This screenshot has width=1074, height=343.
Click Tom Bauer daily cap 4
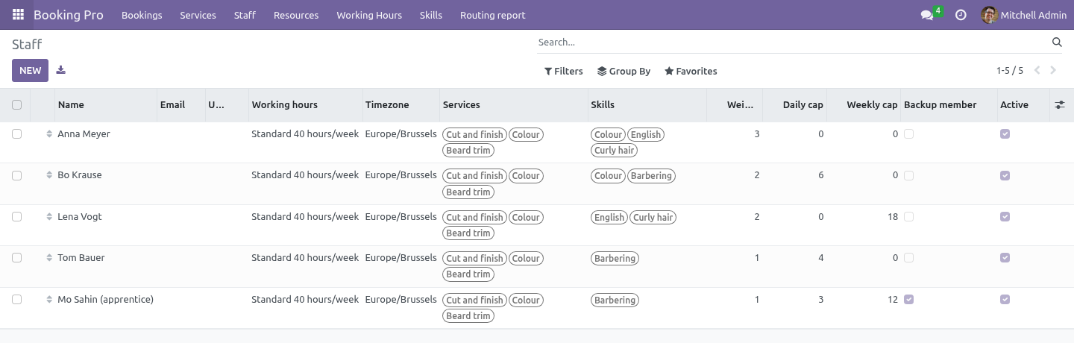click(x=820, y=258)
